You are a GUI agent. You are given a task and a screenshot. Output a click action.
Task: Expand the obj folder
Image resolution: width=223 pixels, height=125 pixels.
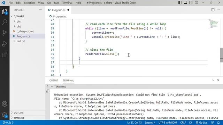tap(28, 26)
